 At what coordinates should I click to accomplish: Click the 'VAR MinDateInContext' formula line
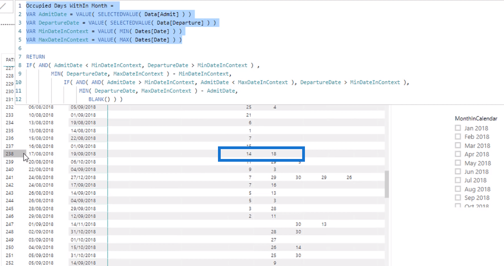click(104, 31)
